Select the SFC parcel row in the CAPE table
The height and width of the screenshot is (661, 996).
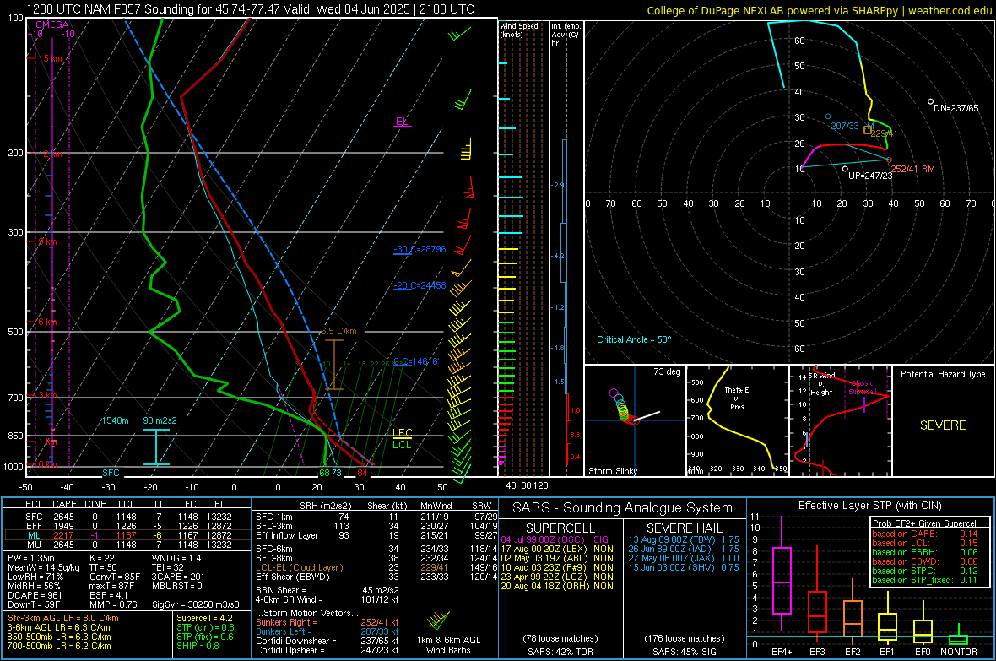tap(127, 517)
